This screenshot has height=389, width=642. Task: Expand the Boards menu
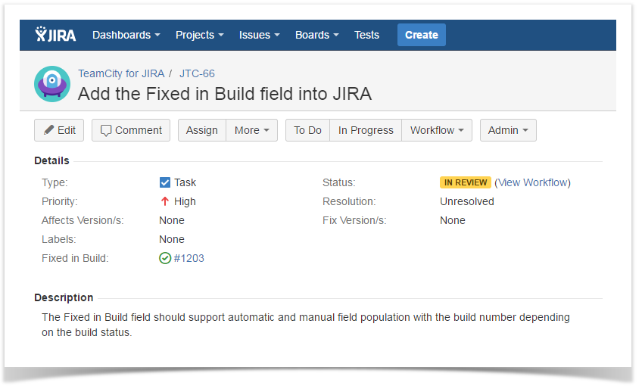tap(316, 35)
